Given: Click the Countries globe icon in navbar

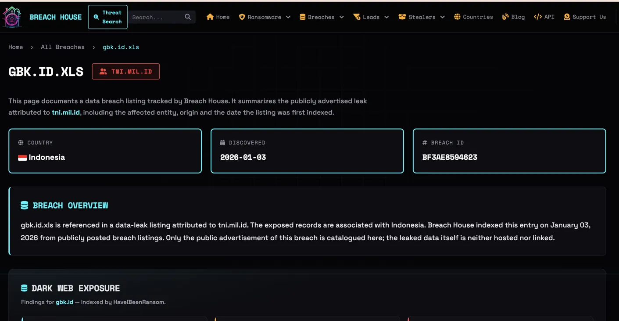Looking at the screenshot, I should (457, 17).
